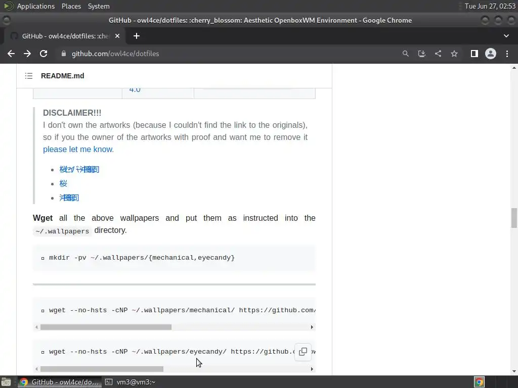The image size is (518, 388).
Task: Click eyecandy code block horizontal scrollbar thumb
Action: (102, 369)
